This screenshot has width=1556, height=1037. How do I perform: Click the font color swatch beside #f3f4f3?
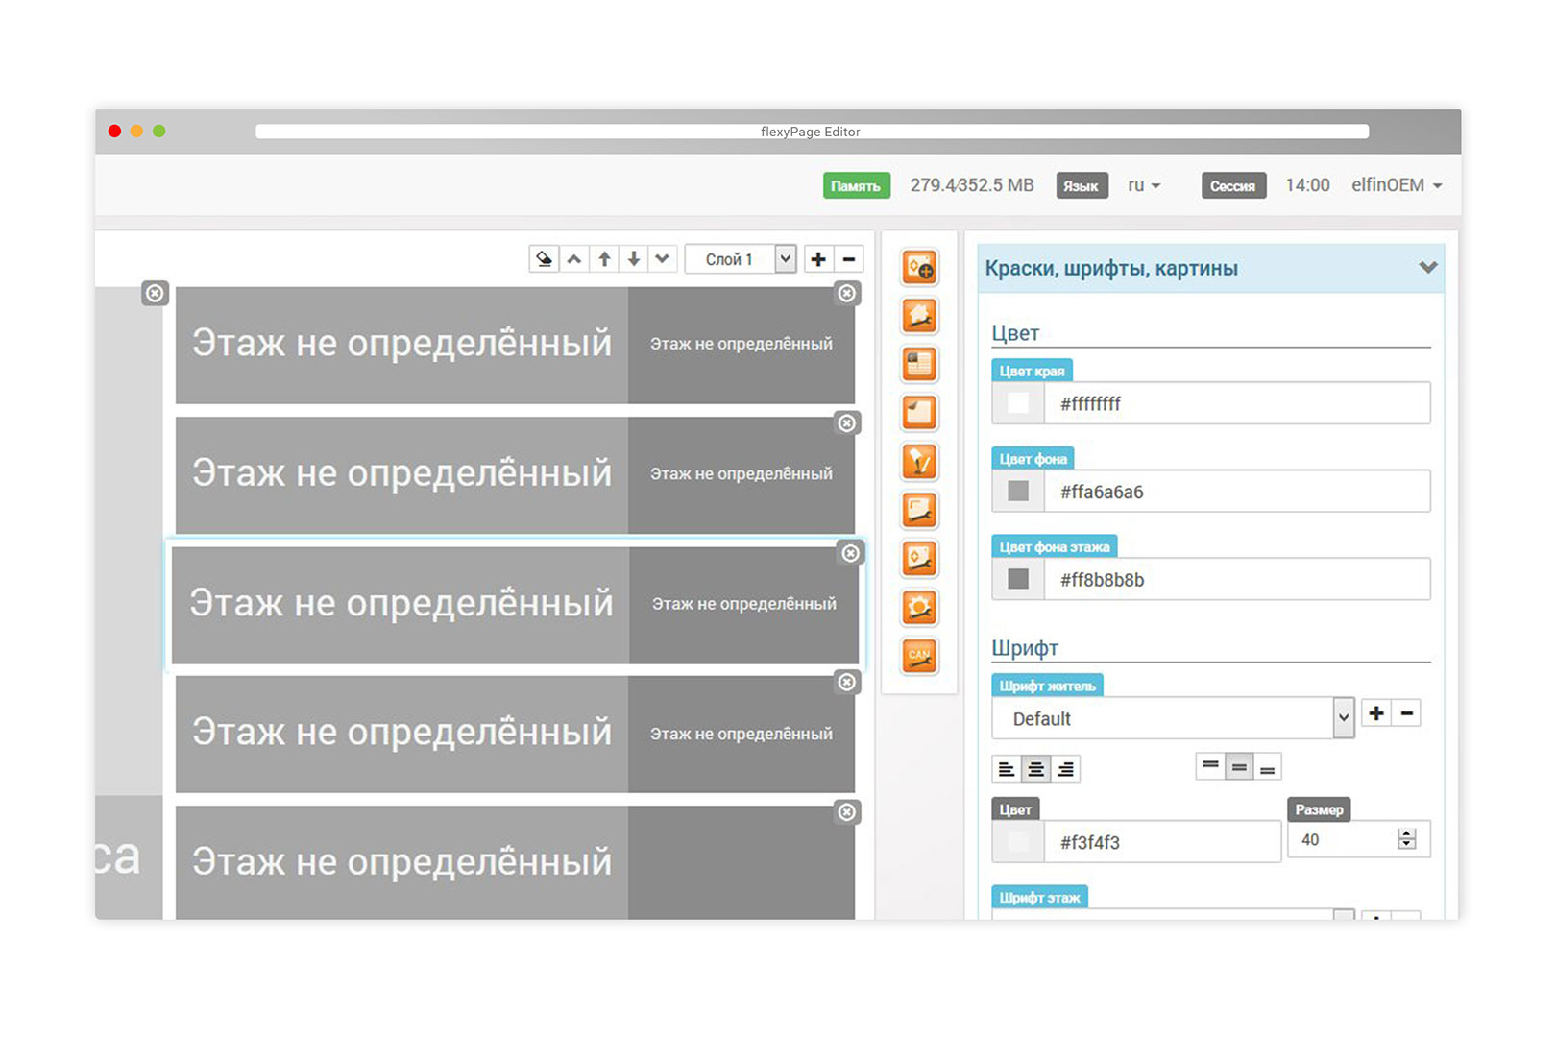[x=1018, y=842]
